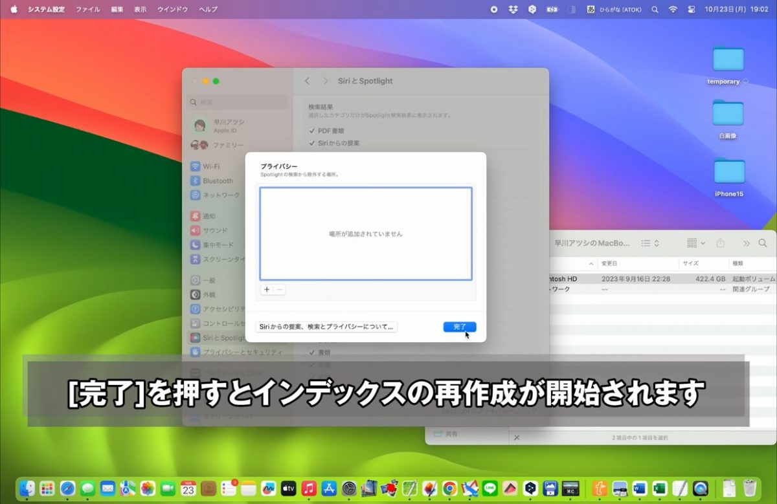Click the Finder window search icon
Screen dimensions: 777x504
pos(763,243)
